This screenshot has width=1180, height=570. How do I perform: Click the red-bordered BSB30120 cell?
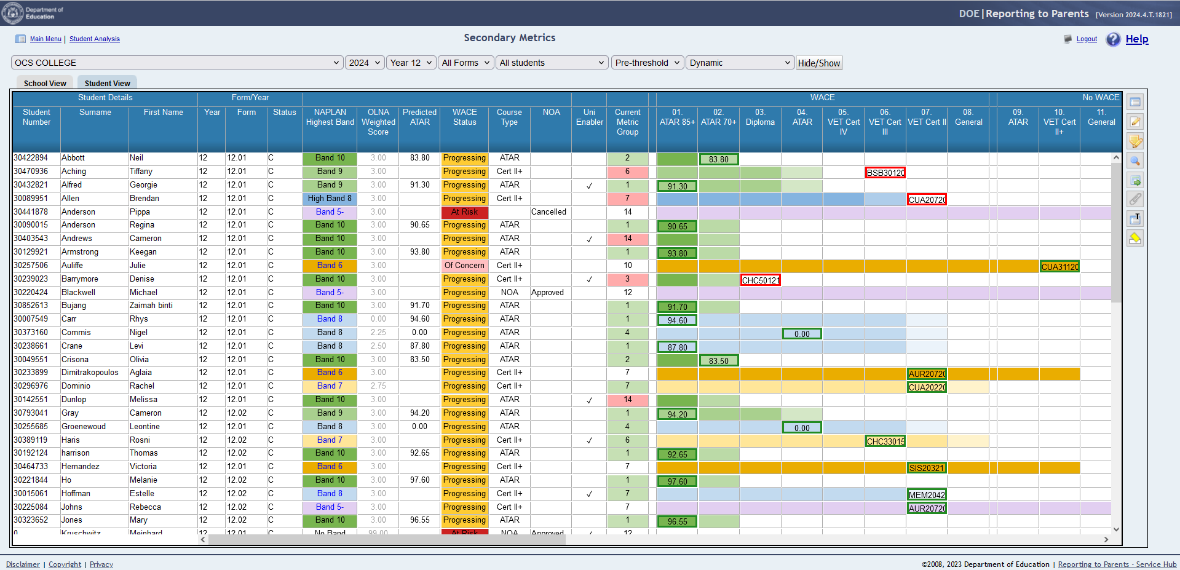pos(885,173)
